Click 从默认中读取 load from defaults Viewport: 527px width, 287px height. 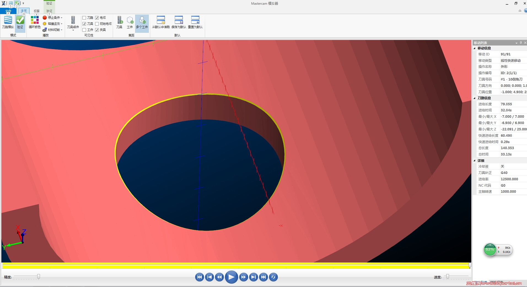click(161, 22)
